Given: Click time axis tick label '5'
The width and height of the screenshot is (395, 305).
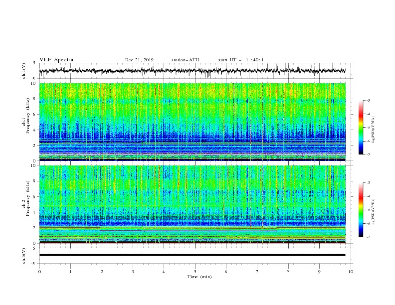Looking at the screenshot, I should (195, 272).
